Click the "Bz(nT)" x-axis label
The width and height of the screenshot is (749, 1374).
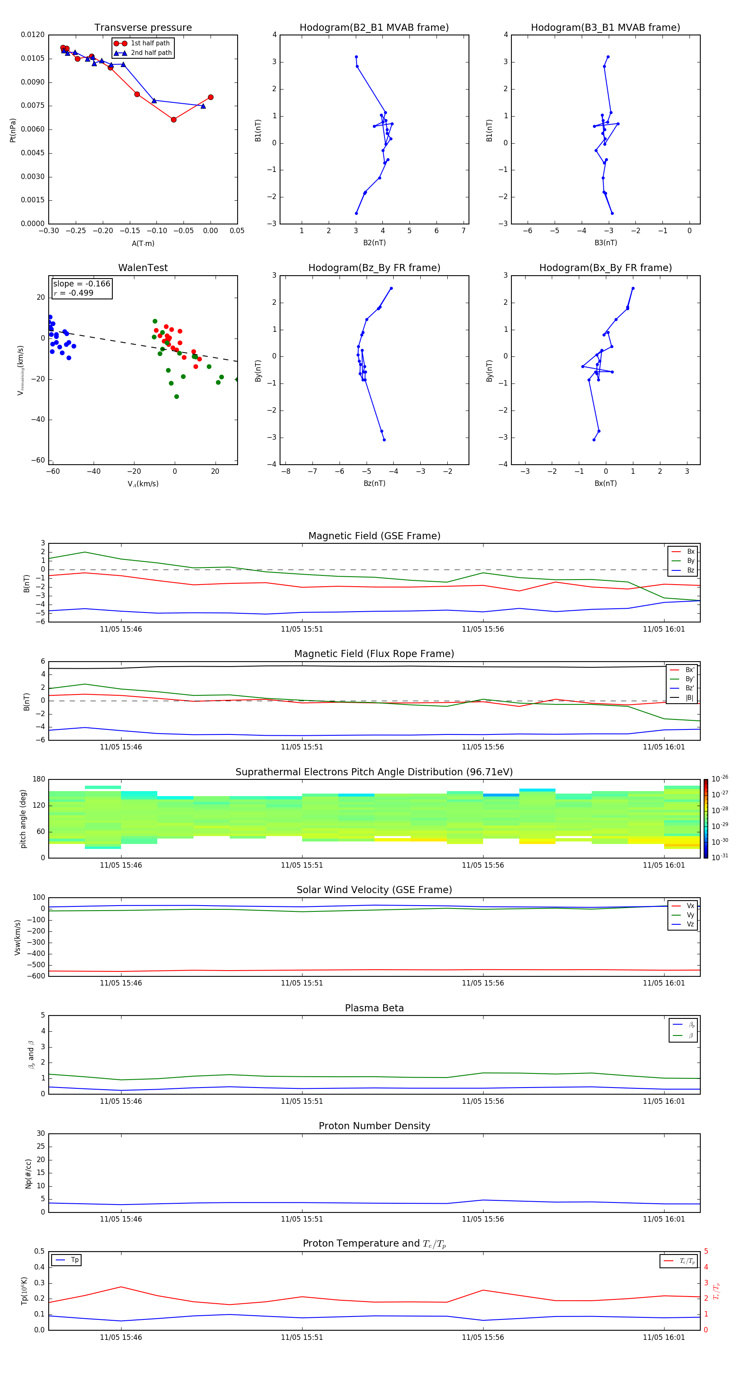374,483
